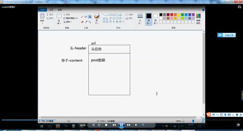Choose the Curve shape in shapes gallery
Image resolution: width=243 pixels, height=131 pixels.
107,15
